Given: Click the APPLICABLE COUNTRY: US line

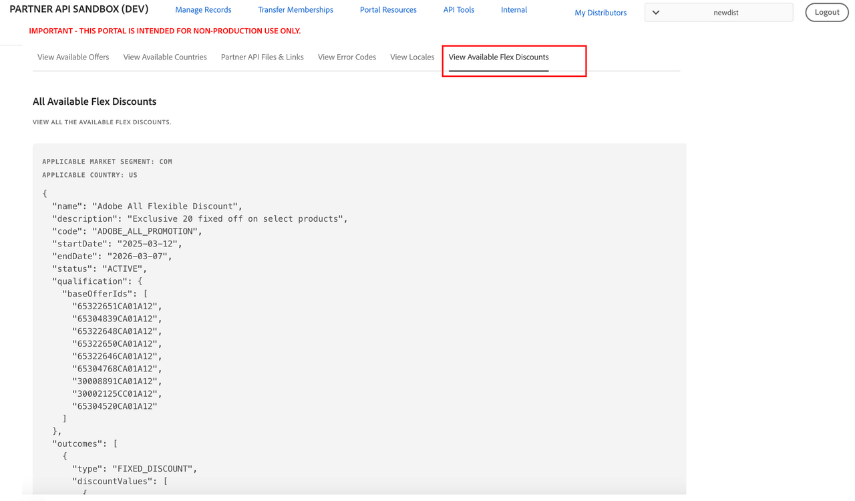Looking at the screenshot, I should pyautogui.click(x=90, y=175).
